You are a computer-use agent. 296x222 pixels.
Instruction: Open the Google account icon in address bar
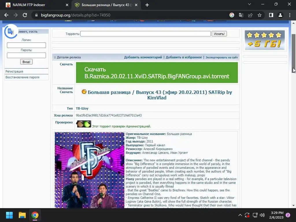pyautogui.click(x=232, y=15)
